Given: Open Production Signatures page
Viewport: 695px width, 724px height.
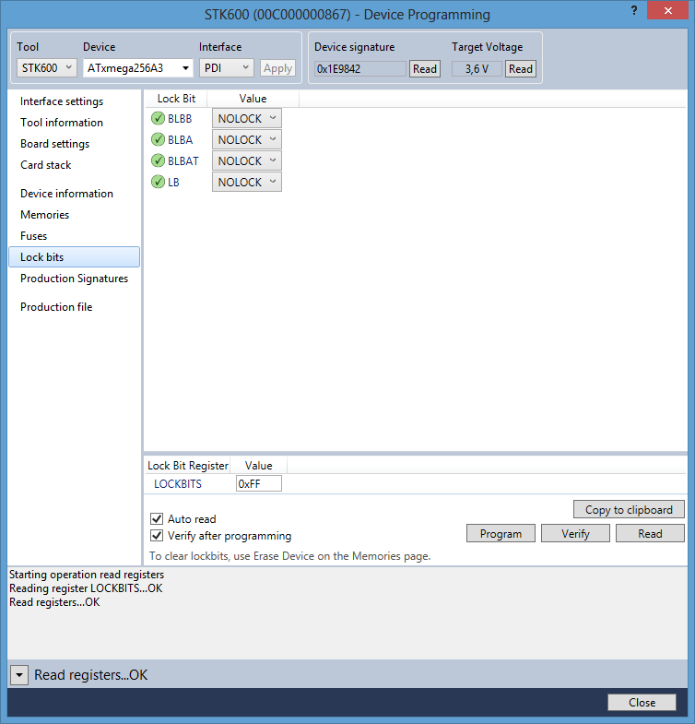Looking at the screenshot, I should (75, 279).
